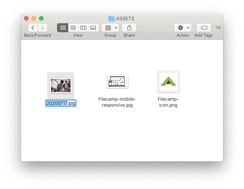The image size is (244, 189).
Task: Click the Share button
Action: tap(129, 28)
